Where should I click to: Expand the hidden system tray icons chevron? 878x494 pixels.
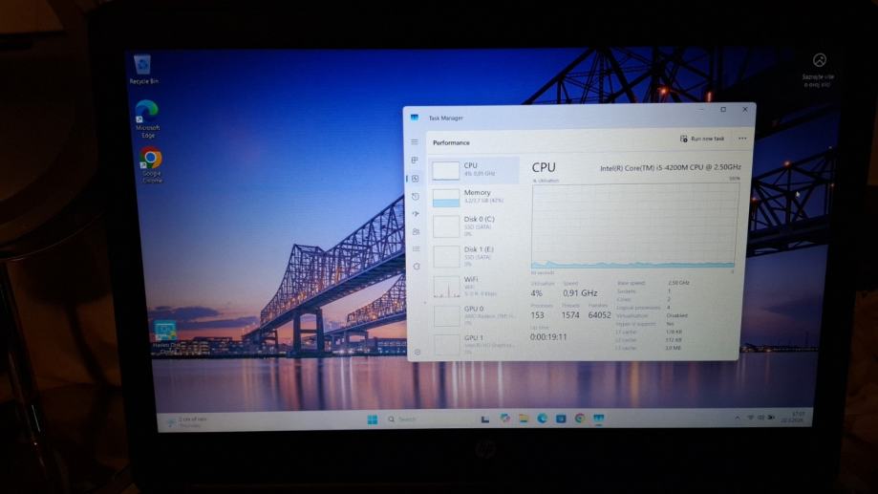[737, 418]
